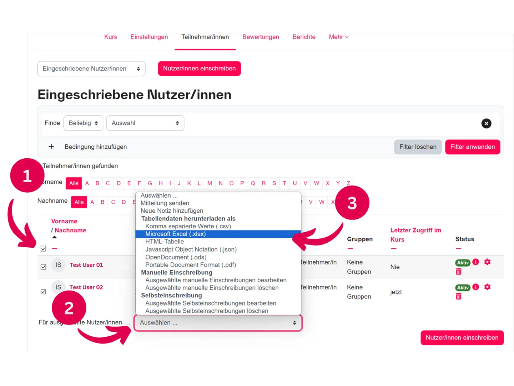Open the Eingeschriebene Nutzer/innen dropdown

tap(91, 69)
